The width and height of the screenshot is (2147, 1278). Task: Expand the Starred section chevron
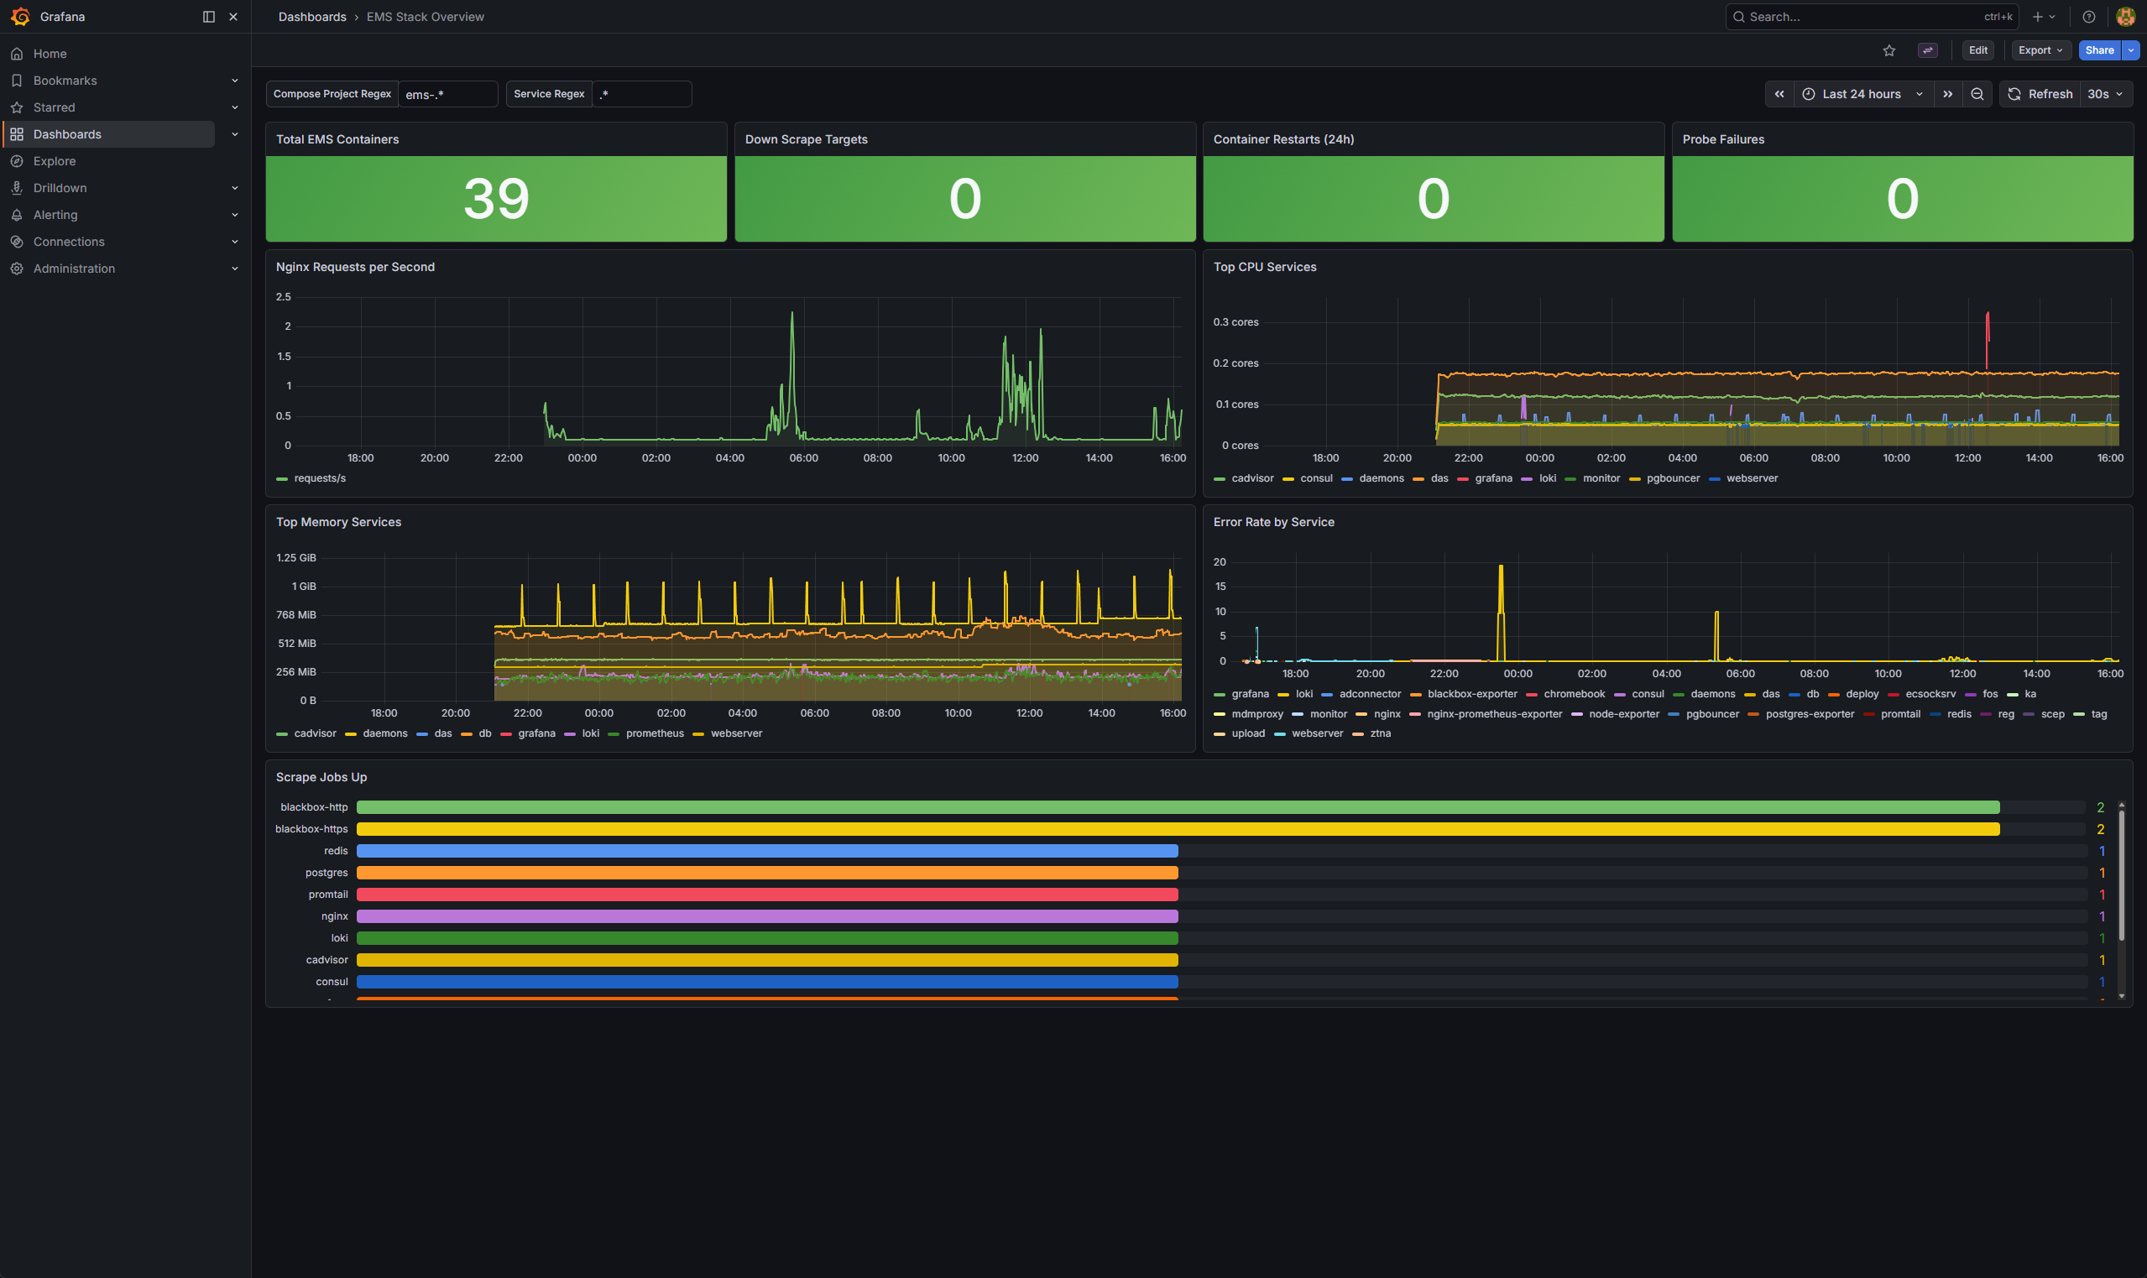[234, 107]
